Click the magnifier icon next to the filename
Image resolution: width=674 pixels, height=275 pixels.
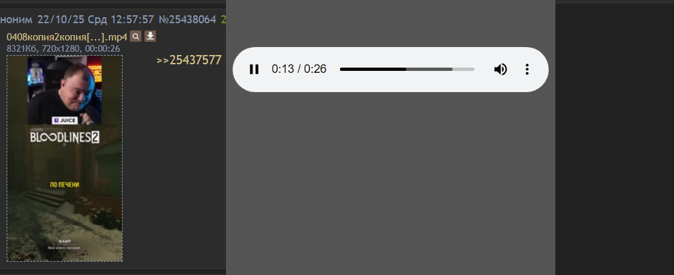point(135,36)
